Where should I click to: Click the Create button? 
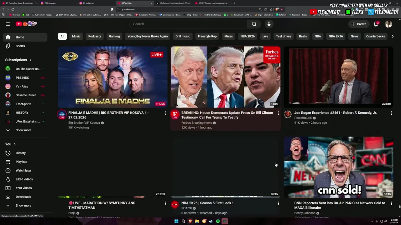(x=359, y=24)
